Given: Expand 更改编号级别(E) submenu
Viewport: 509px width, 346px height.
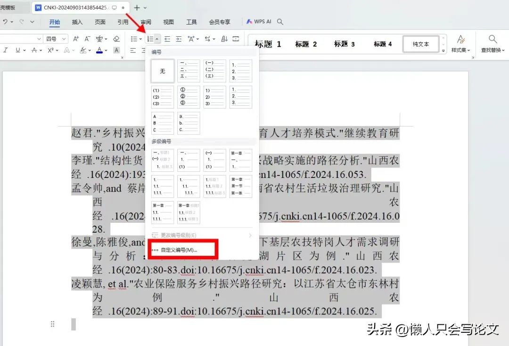Looking at the screenshot, I should pyautogui.click(x=202, y=235).
